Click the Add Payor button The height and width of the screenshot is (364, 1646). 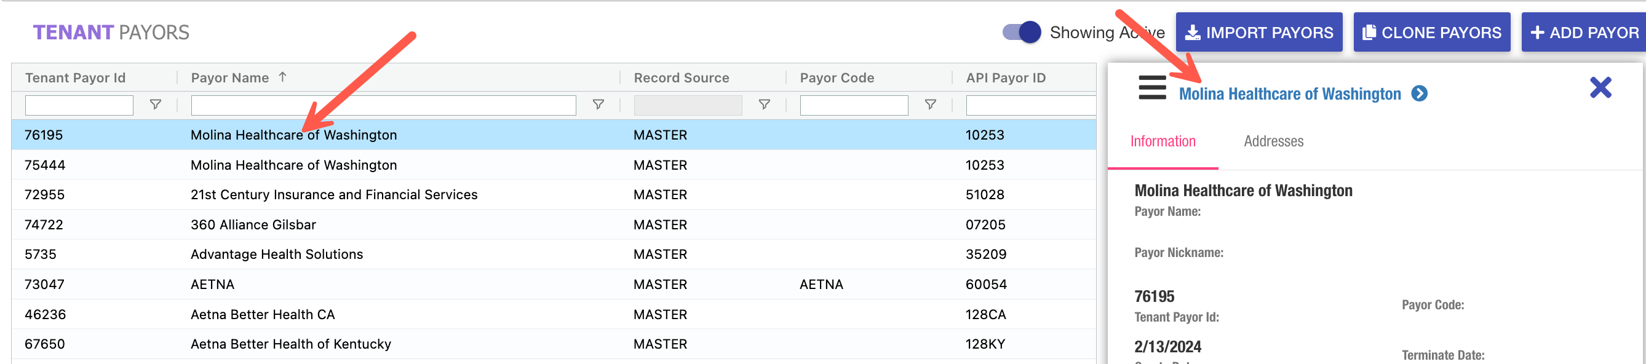[1583, 33]
